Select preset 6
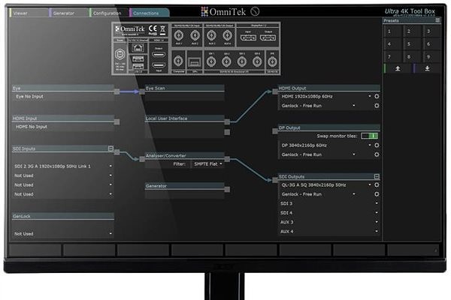 tap(431, 44)
